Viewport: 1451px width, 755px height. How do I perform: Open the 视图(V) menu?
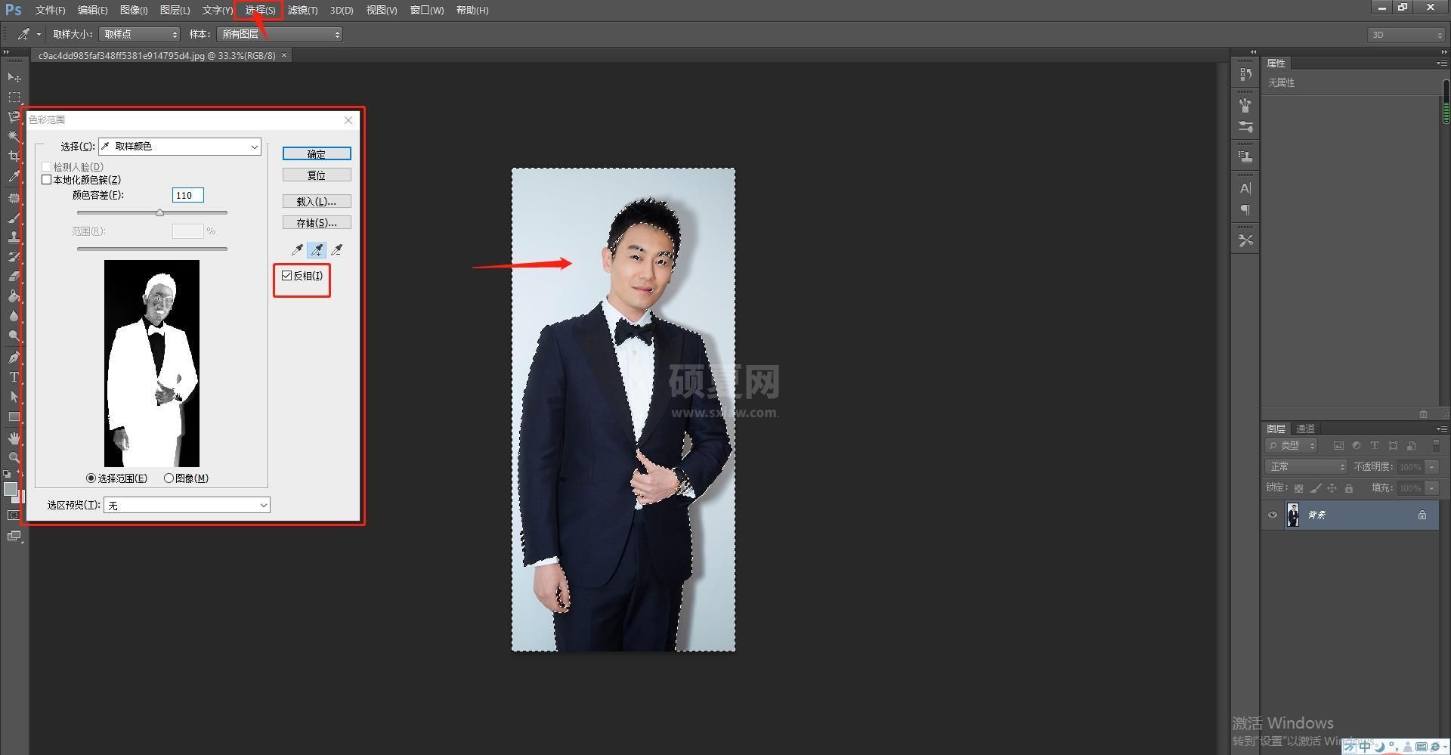pyautogui.click(x=382, y=10)
